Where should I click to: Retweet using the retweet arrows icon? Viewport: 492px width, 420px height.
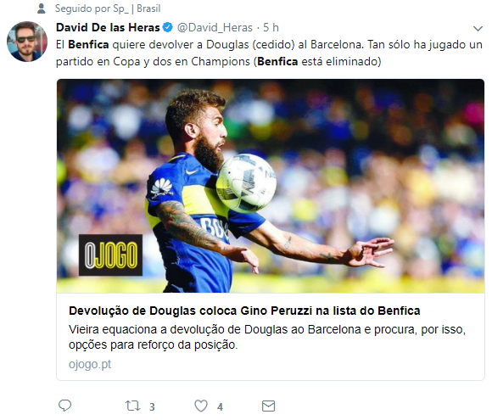[132, 406]
